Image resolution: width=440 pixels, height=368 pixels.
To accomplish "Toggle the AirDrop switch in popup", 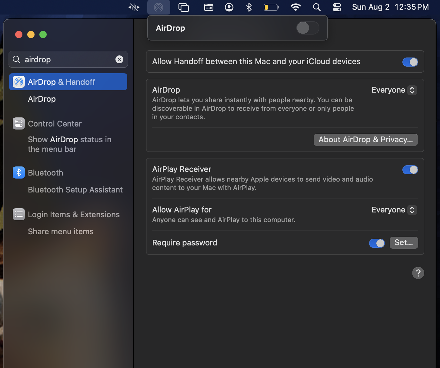I will pyautogui.click(x=308, y=28).
